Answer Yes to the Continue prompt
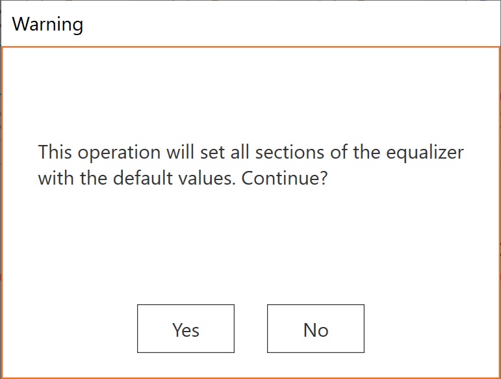Screen dimensions: 501x379 [185, 329]
